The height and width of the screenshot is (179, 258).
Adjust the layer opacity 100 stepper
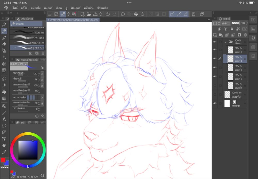tap(246, 23)
